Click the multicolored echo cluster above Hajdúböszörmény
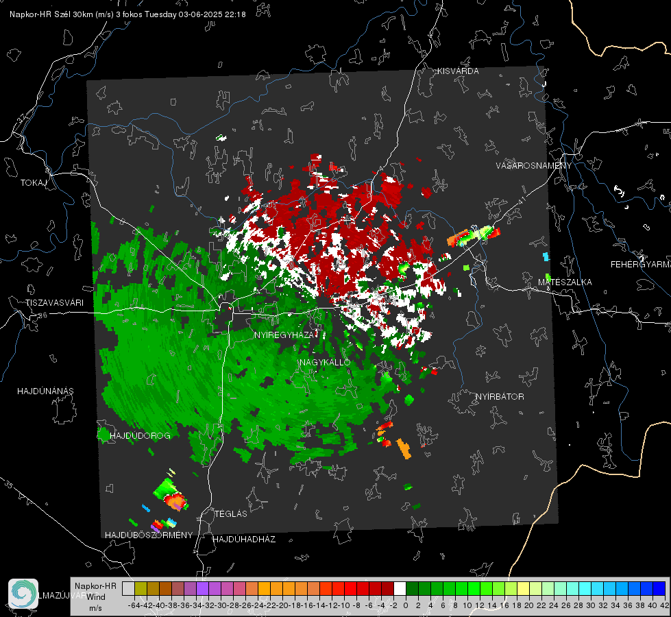This screenshot has height=617, width=671. click(171, 496)
